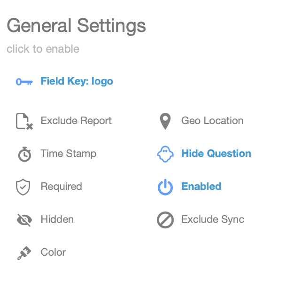Open the Color setting label

click(x=53, y=252)
